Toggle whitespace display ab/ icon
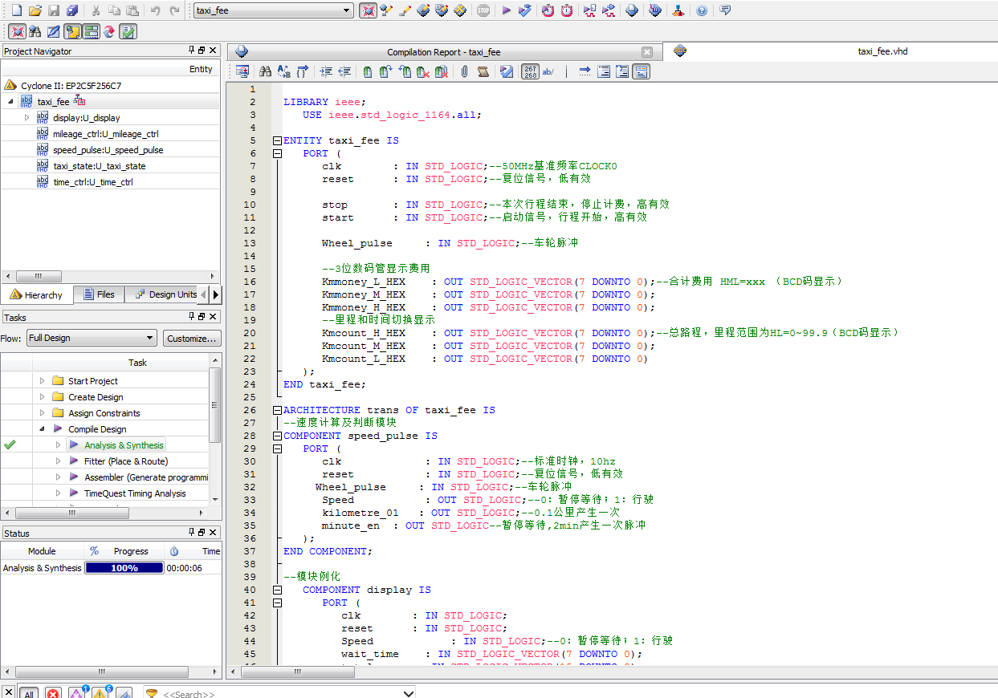998x698 pixels. click(x=548, y=71)
